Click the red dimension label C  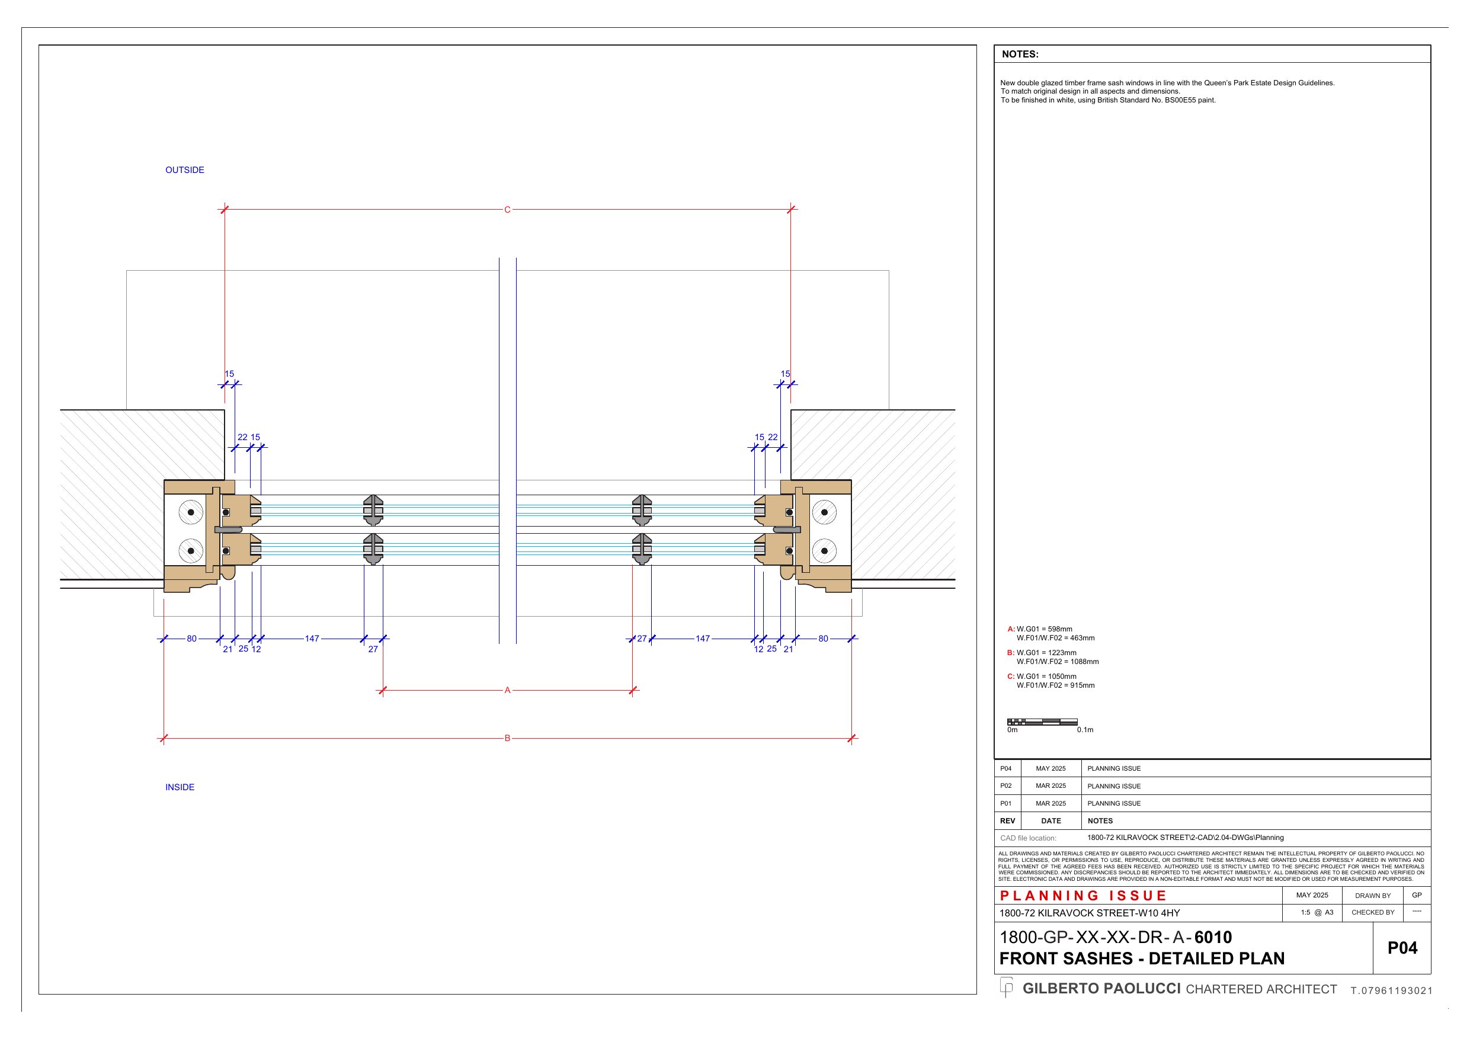point(507,209)
